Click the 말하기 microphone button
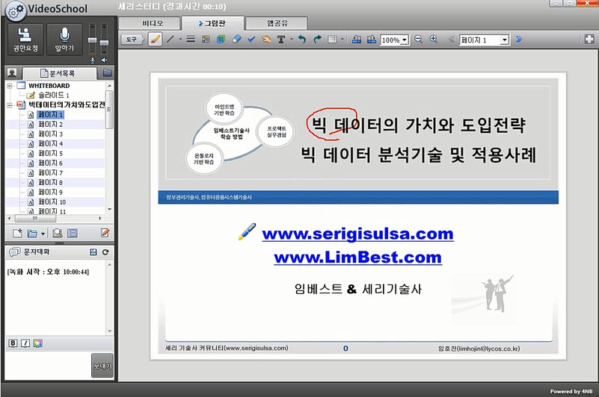This screenshot has height=397, width=599. tap(64, 40)
